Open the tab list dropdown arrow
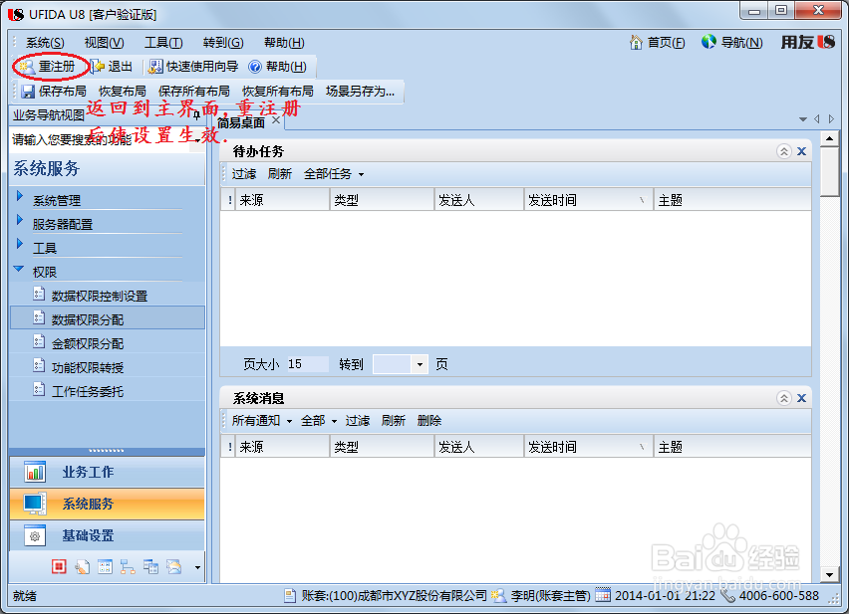Image resolution: width=849 pixels, height=614 pixels. (803, 119)
